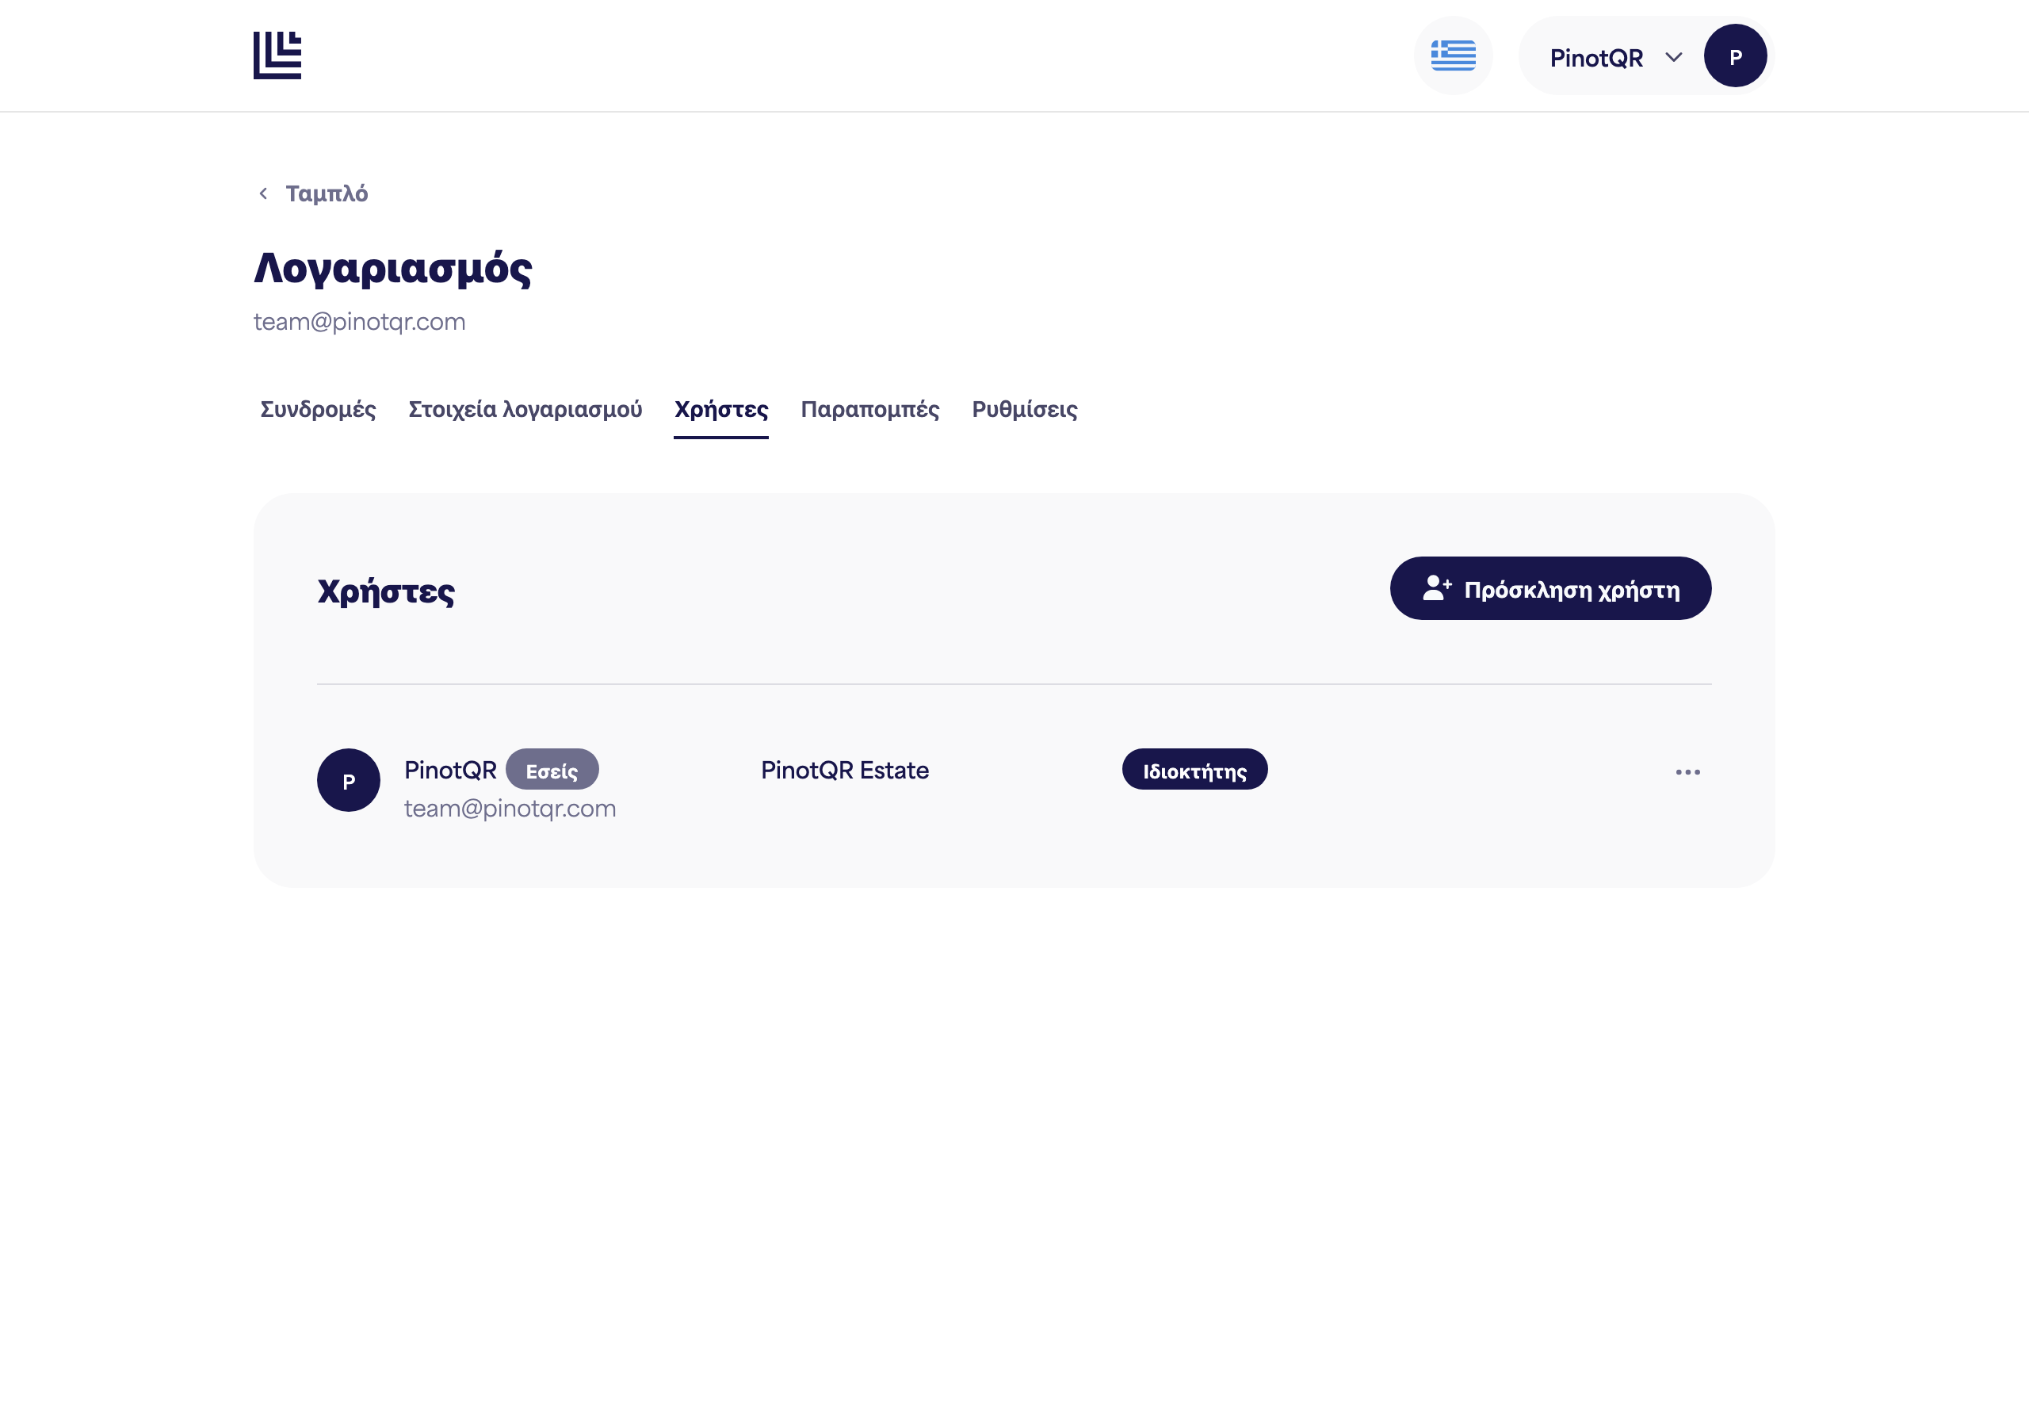The image size is (2029, 1427).
Task: Click the Χρήστες section heading in card
Action: (x=385, y=591)
